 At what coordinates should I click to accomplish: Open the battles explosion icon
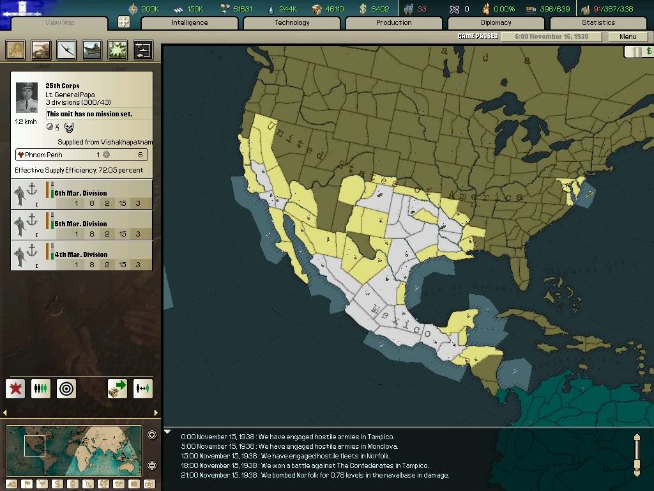click(x=118, y=50)
